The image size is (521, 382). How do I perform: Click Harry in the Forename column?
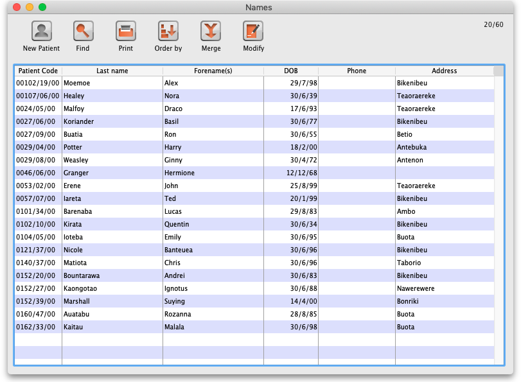click(x=173, y=147)
